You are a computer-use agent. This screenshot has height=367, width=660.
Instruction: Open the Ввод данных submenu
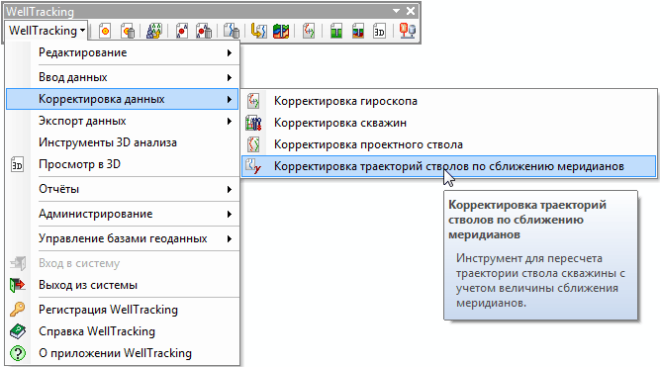(123, 77)
